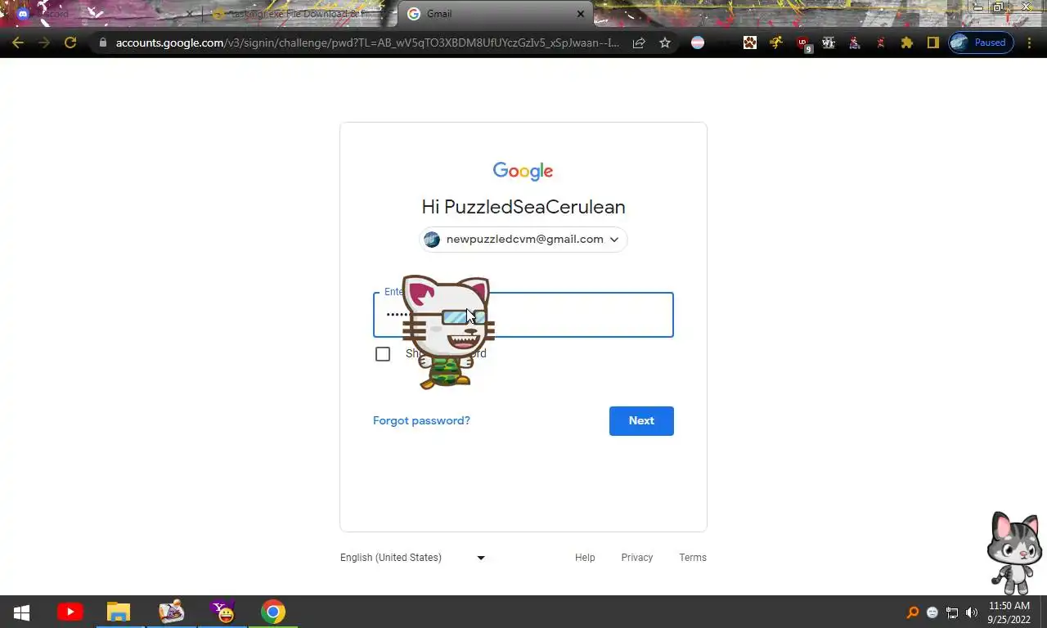Open the uBlock Origin extension icon
1047x628 pixels.
pyautogui.click(x=804, y=43)
